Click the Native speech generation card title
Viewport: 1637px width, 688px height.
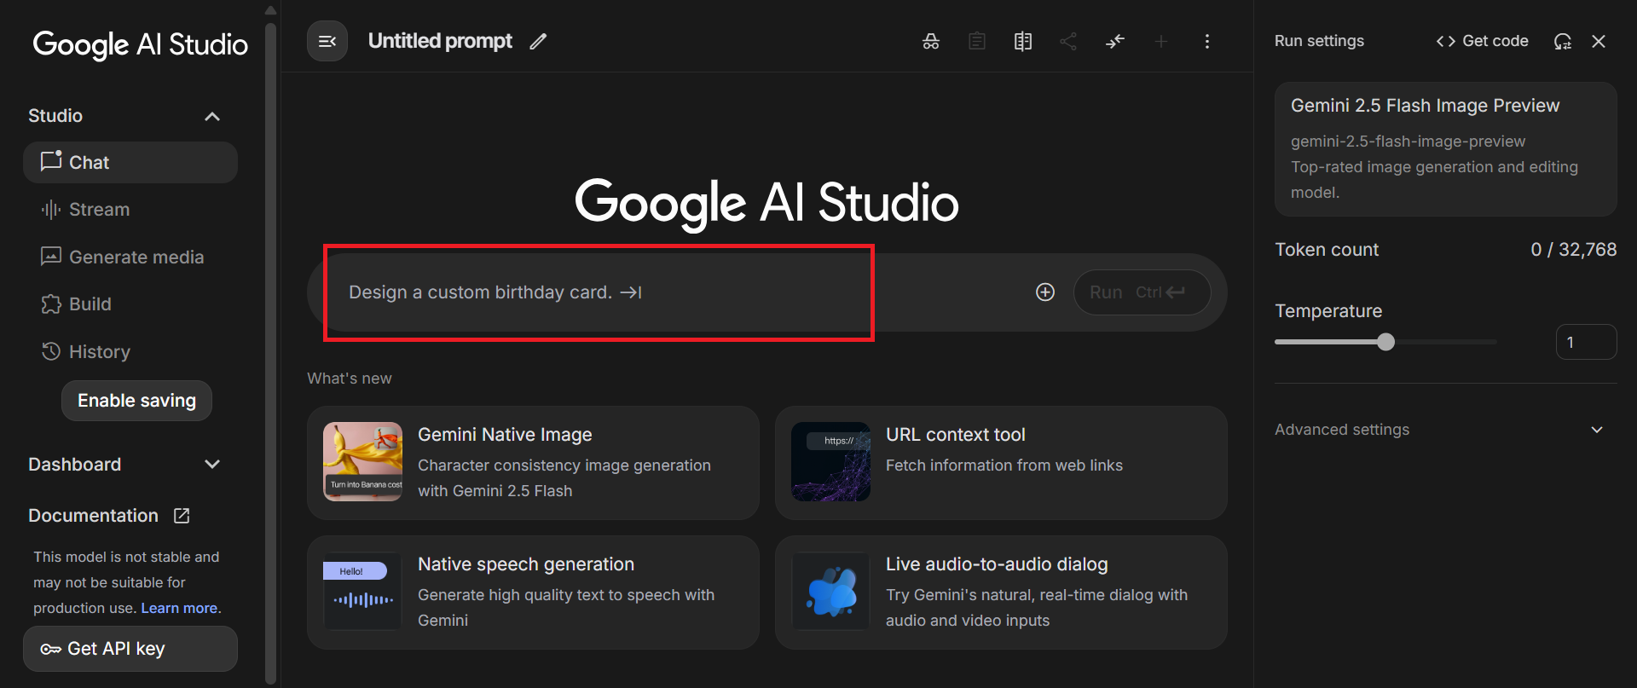(x=526, y=564)
